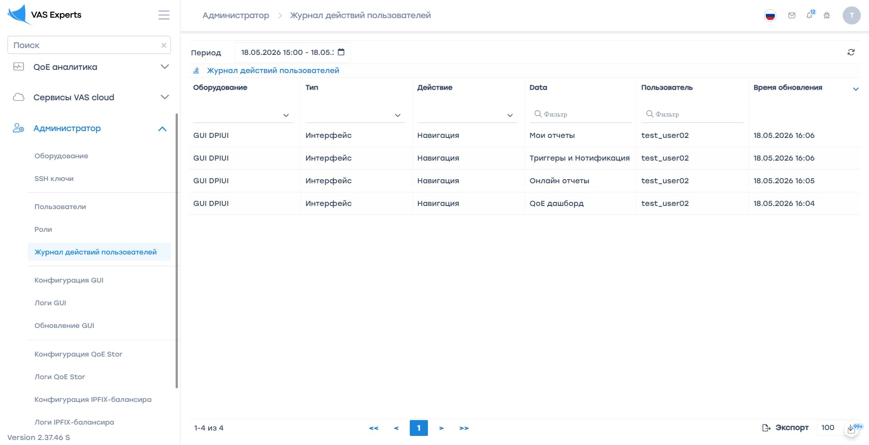Click the search icon in Data filter
Viewport: 869px width, 445px height.
pyautogui.click(x=538, y=114)
